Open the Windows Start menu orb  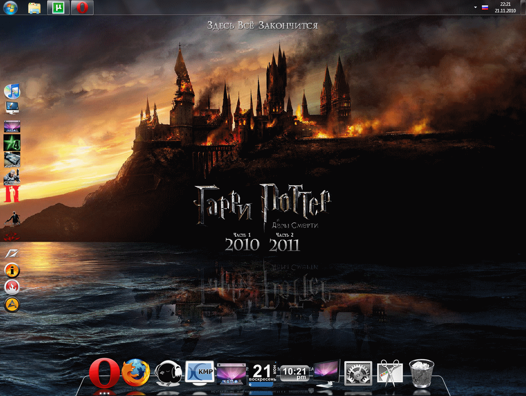pos(10,7)
